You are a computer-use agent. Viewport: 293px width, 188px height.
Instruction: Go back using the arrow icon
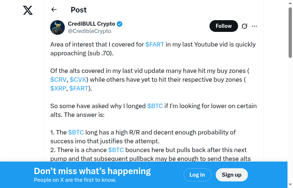(x=54, y=10)
